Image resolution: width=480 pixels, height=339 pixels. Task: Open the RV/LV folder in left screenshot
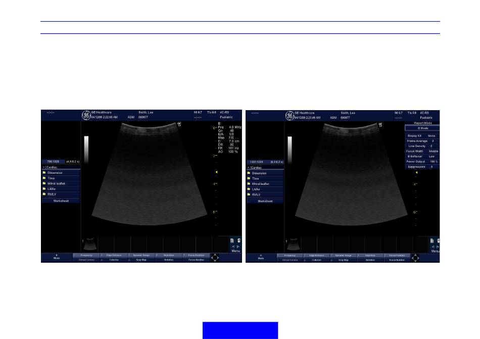61,194
